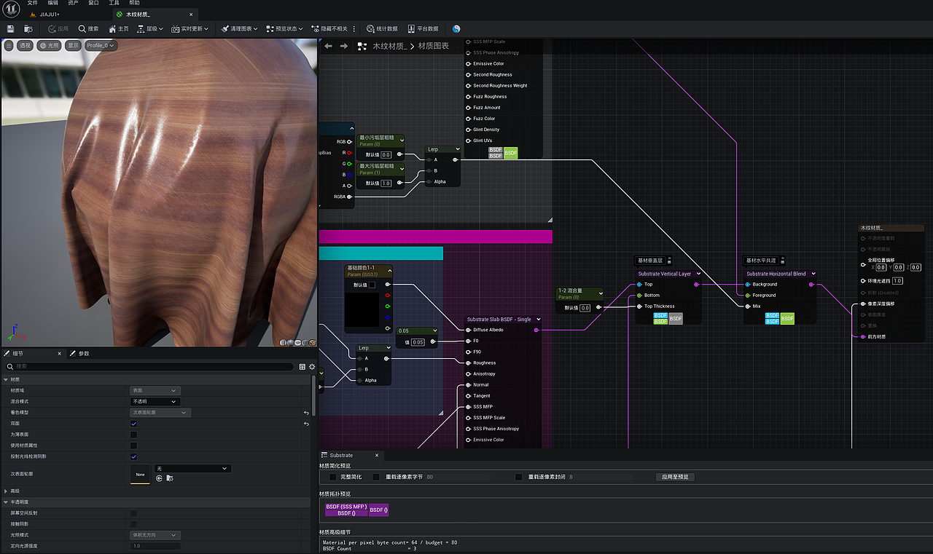Select the plane preview mesh icon

point(298,342)
